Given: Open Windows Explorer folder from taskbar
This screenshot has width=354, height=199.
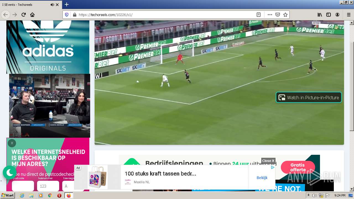Looking at the screenshot, I should [31, 195].
